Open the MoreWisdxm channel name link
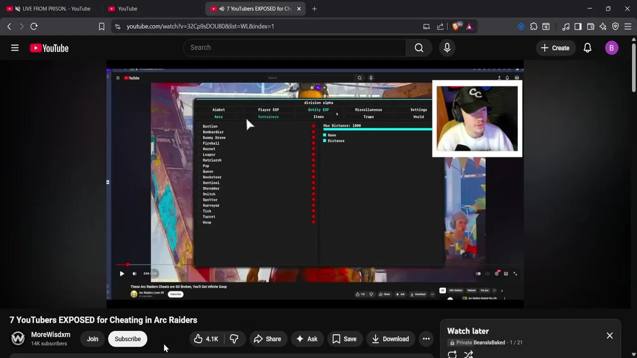 [51, 335]
